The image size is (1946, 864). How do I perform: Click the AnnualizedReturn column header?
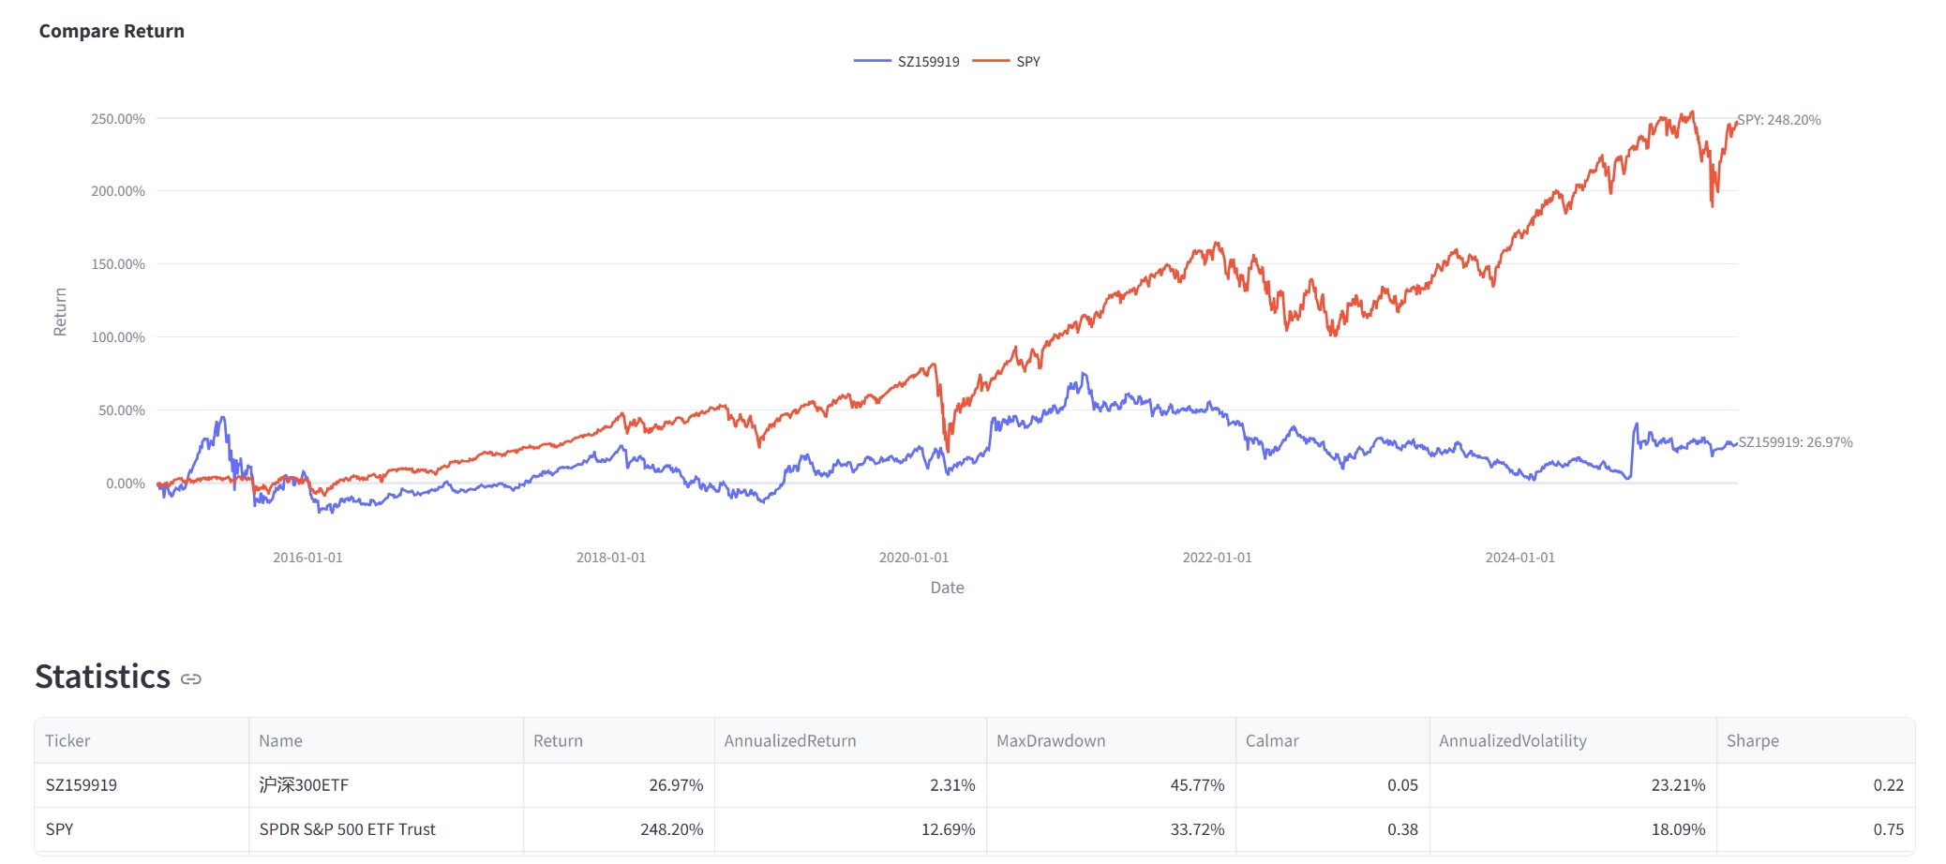point(790,740)
